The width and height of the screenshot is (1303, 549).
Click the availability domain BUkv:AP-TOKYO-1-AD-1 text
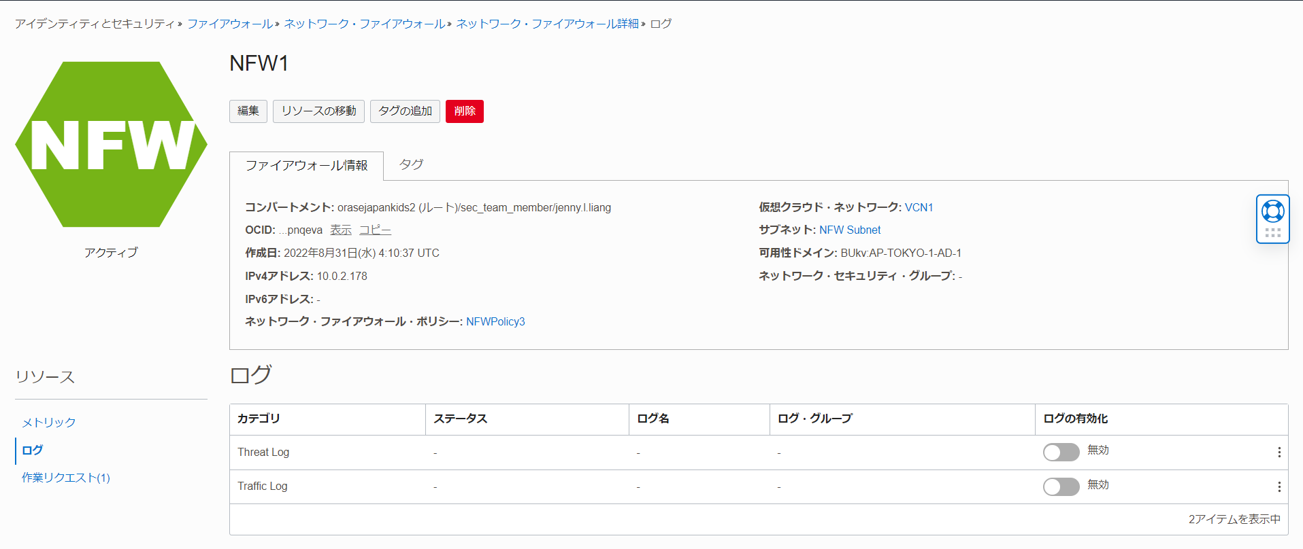point(901,253)
